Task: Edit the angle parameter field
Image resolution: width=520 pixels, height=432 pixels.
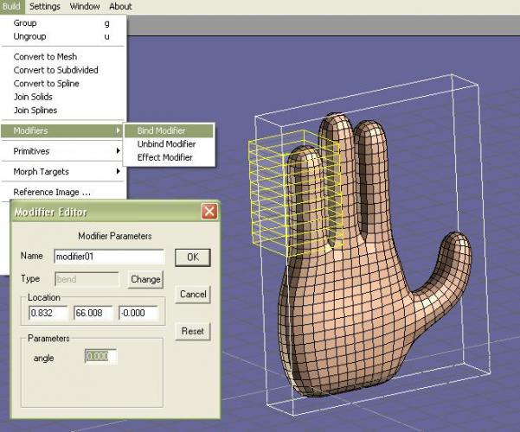Action: pyautogui.click(x=100, y=356)
